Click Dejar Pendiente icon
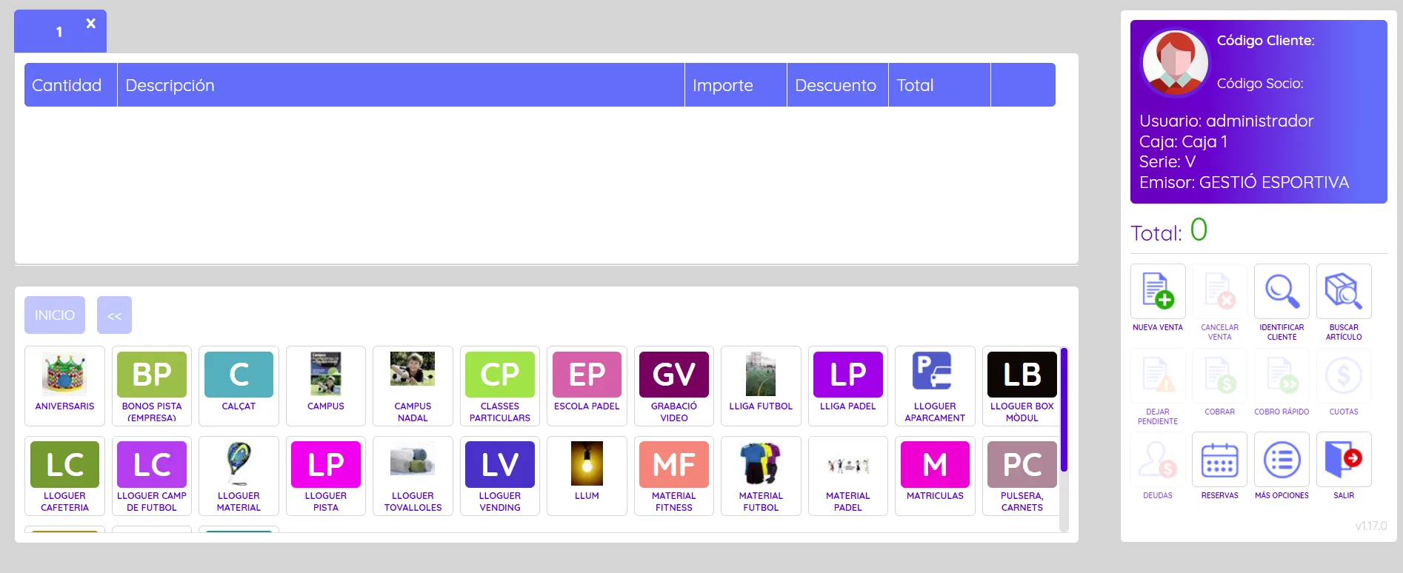 tap(1158, 375)
